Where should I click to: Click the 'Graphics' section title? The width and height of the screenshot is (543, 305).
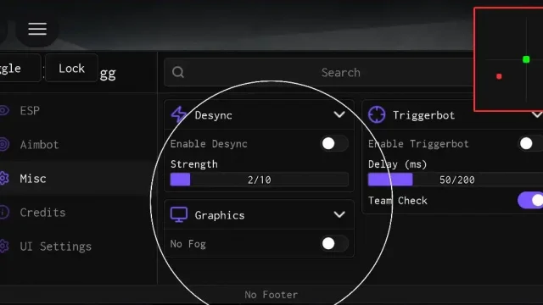(220, 215)
